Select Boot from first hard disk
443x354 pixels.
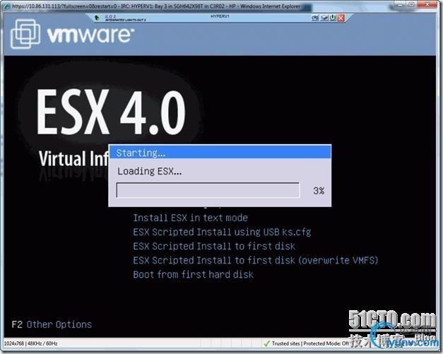coord(194,274)
